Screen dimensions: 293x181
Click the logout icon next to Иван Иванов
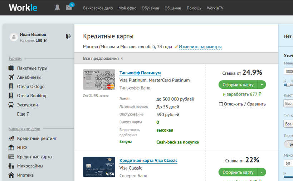pos(68,36)
